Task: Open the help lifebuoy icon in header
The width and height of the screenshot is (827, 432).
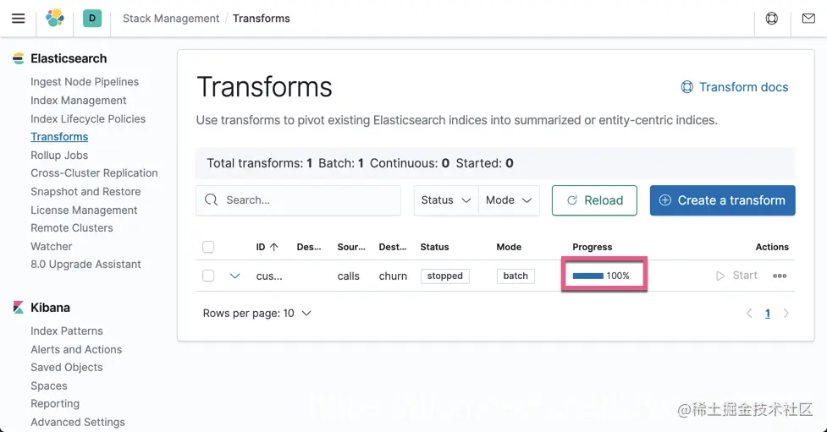Action: coord(772,19)
